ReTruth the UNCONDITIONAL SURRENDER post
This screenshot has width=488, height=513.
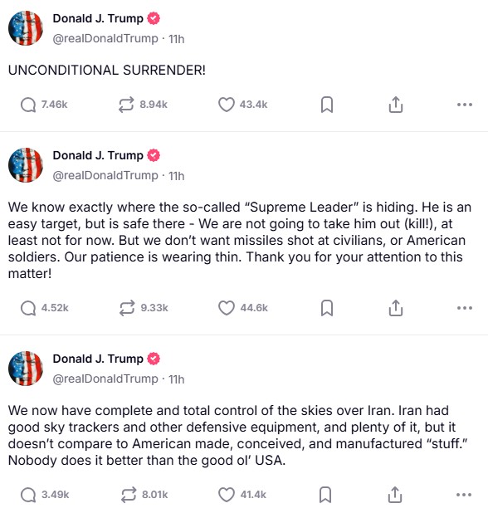coord(126,105)
